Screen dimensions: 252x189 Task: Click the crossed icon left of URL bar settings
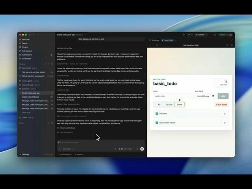227,45
